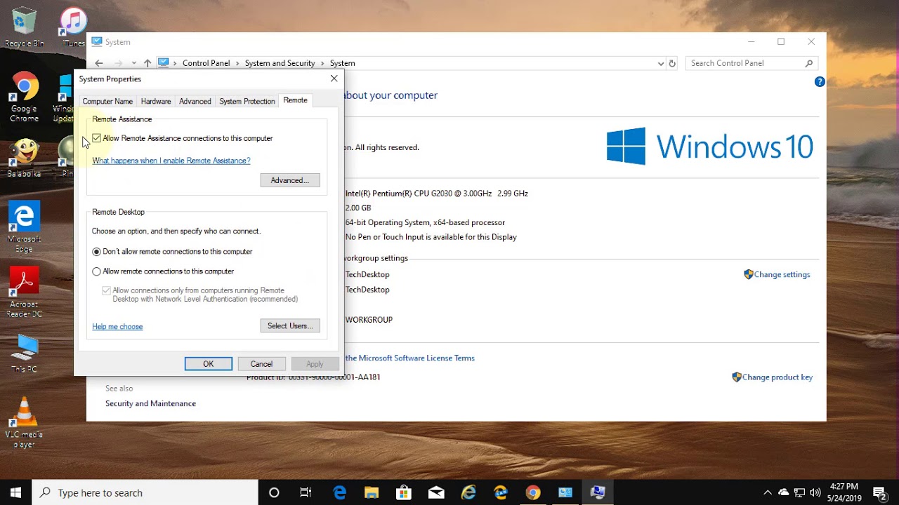Expand the Control Panel breadcrumb arrow
The height and width of the screenshot is (505, 899).
point(237,63)
